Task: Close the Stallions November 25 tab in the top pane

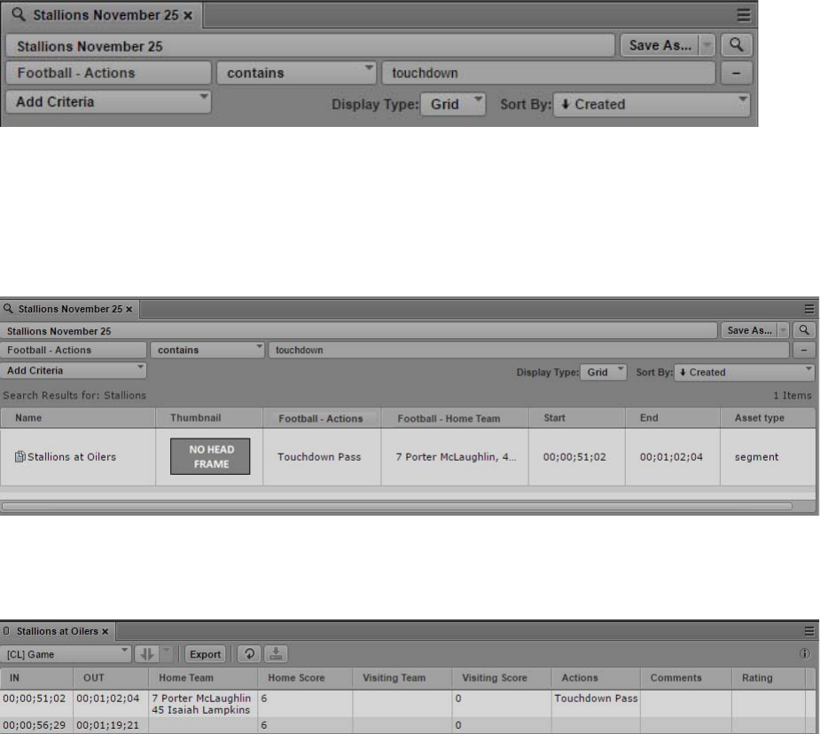Action: click(188, 15)
